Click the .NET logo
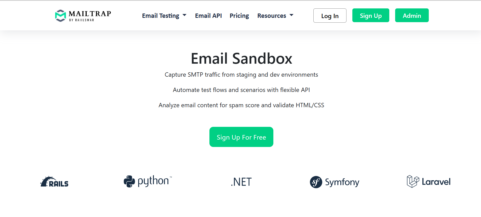 coord(241,182)
